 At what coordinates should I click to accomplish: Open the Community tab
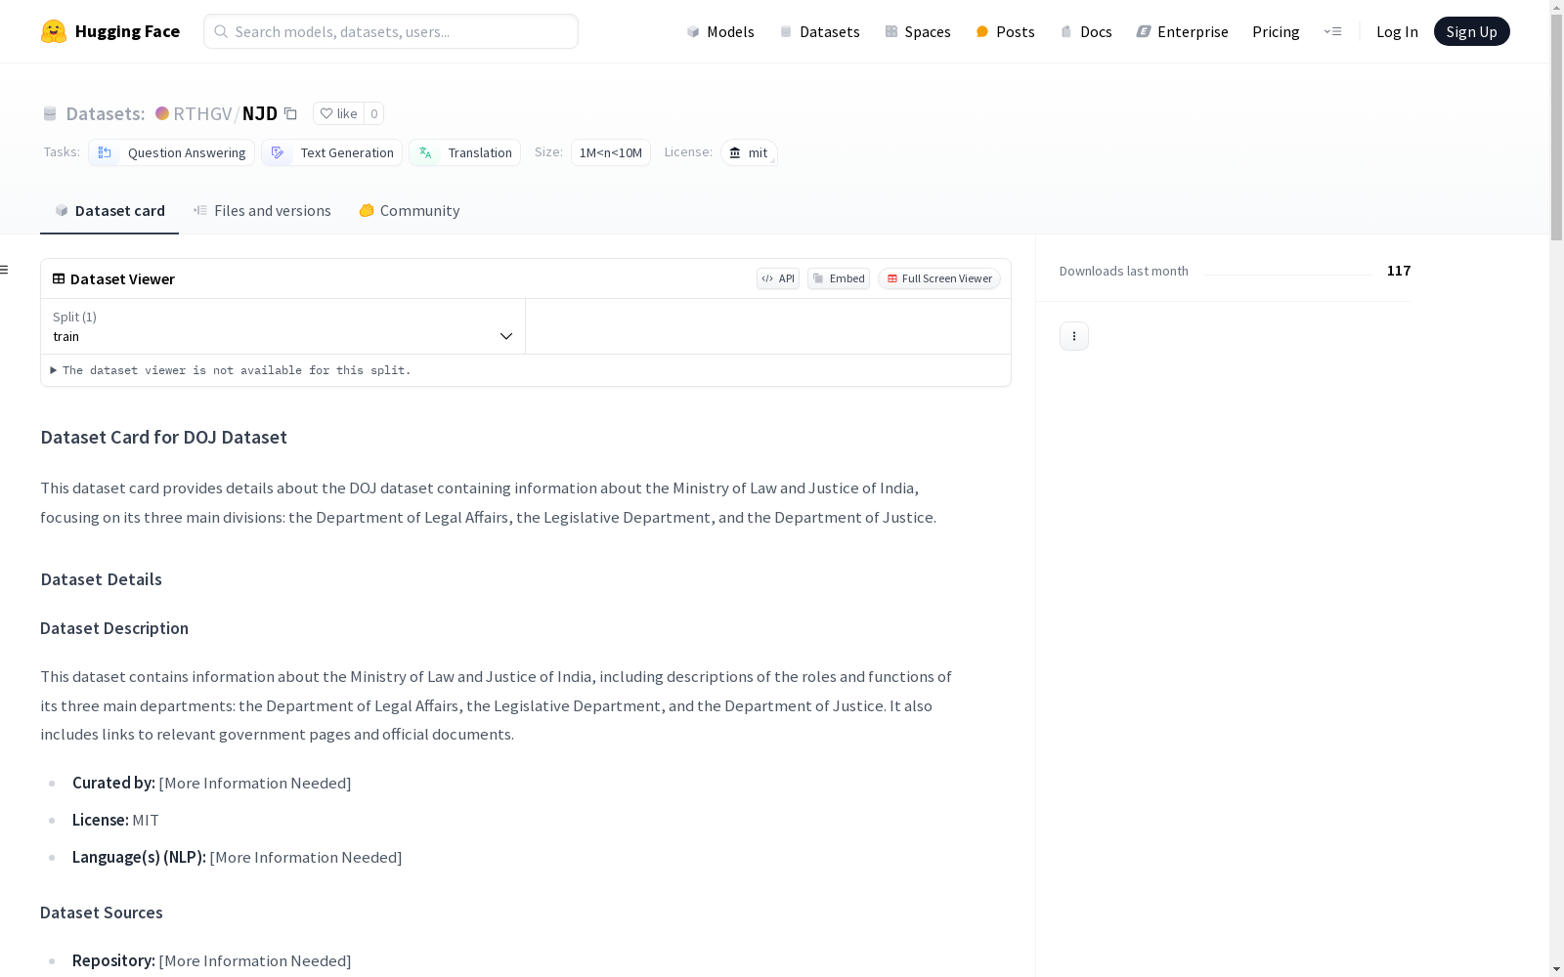tap(410, 211)
